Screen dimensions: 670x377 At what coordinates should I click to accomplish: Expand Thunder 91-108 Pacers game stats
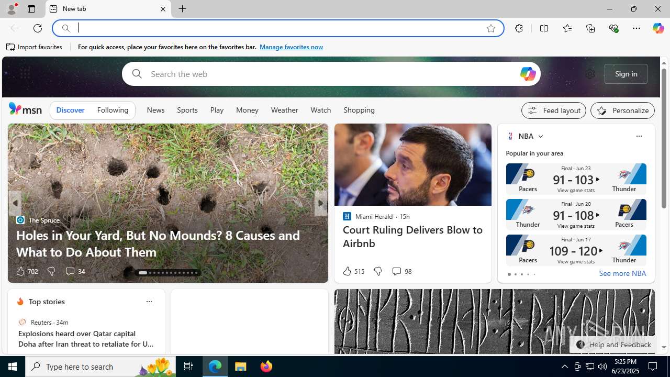click(x=576, y=215)
